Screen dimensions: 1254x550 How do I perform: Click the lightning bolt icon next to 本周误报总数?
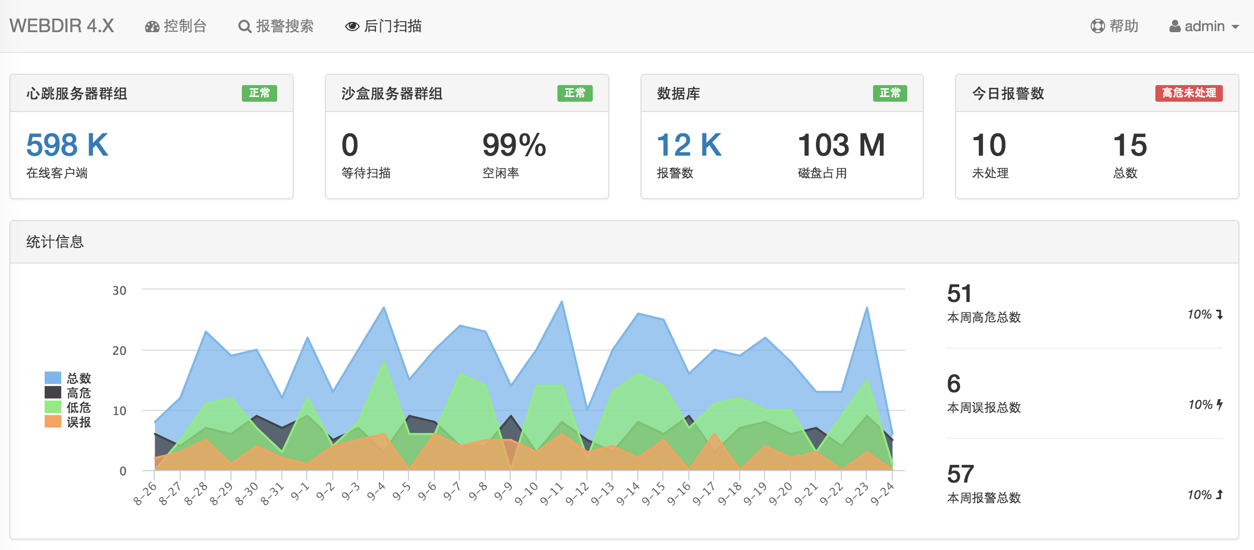pyautogui.click(x=1219, y=405)
